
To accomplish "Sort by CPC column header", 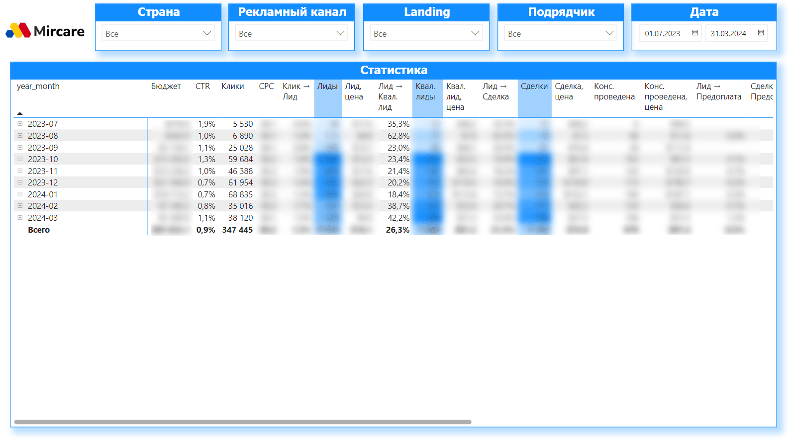I will (x=266, y=86).
